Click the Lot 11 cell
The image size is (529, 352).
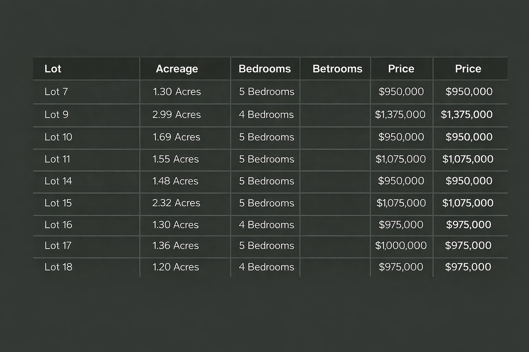57,159
